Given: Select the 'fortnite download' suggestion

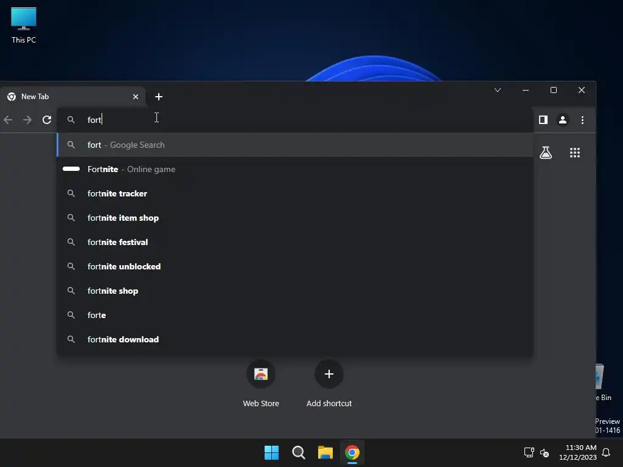Looking at the screenshot, I should click(x=295, y=339).
